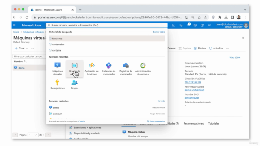Open recent resource demovm
Screen dimensions: 260x146
point(107,114)
